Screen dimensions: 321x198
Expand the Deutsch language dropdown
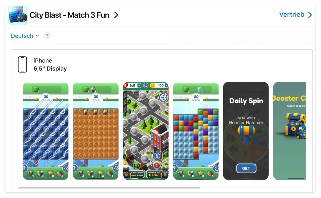click(25, 36)
